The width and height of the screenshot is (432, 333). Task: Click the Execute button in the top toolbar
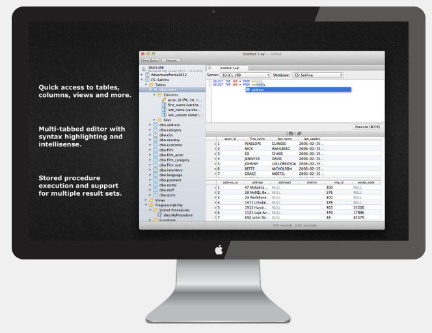[171, 60]
